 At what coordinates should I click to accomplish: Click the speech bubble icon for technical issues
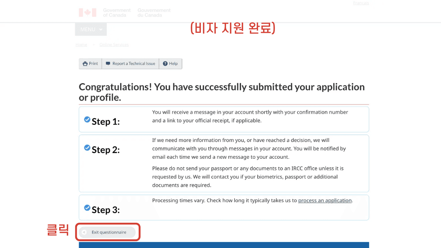pos(108,64)
